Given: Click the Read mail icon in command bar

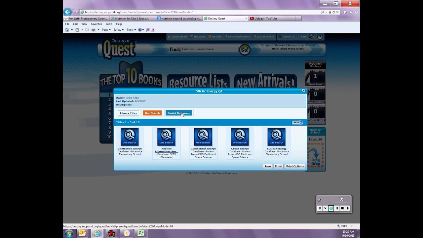Looking at the screenshot, I should (87, 30).
